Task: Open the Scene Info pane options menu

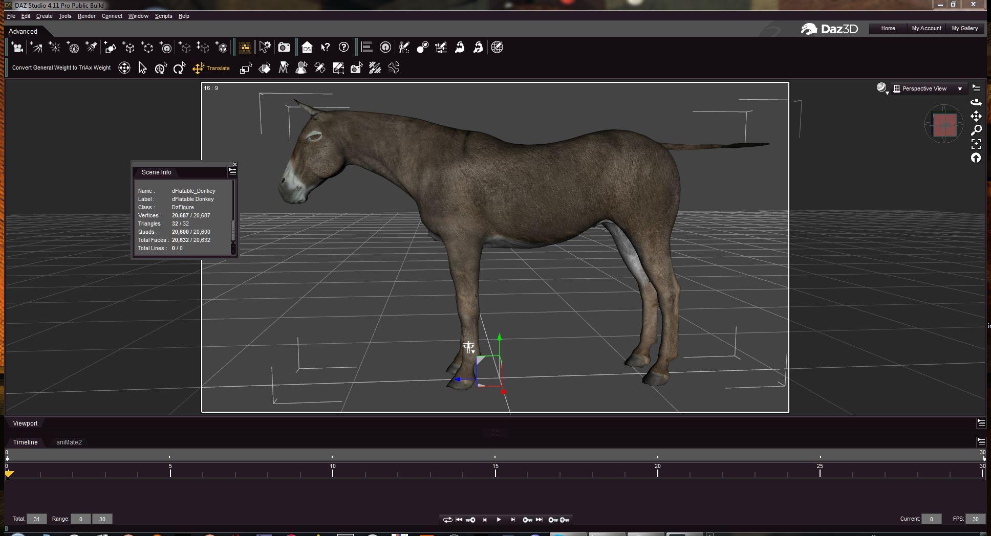Action: tap(232, 172)
